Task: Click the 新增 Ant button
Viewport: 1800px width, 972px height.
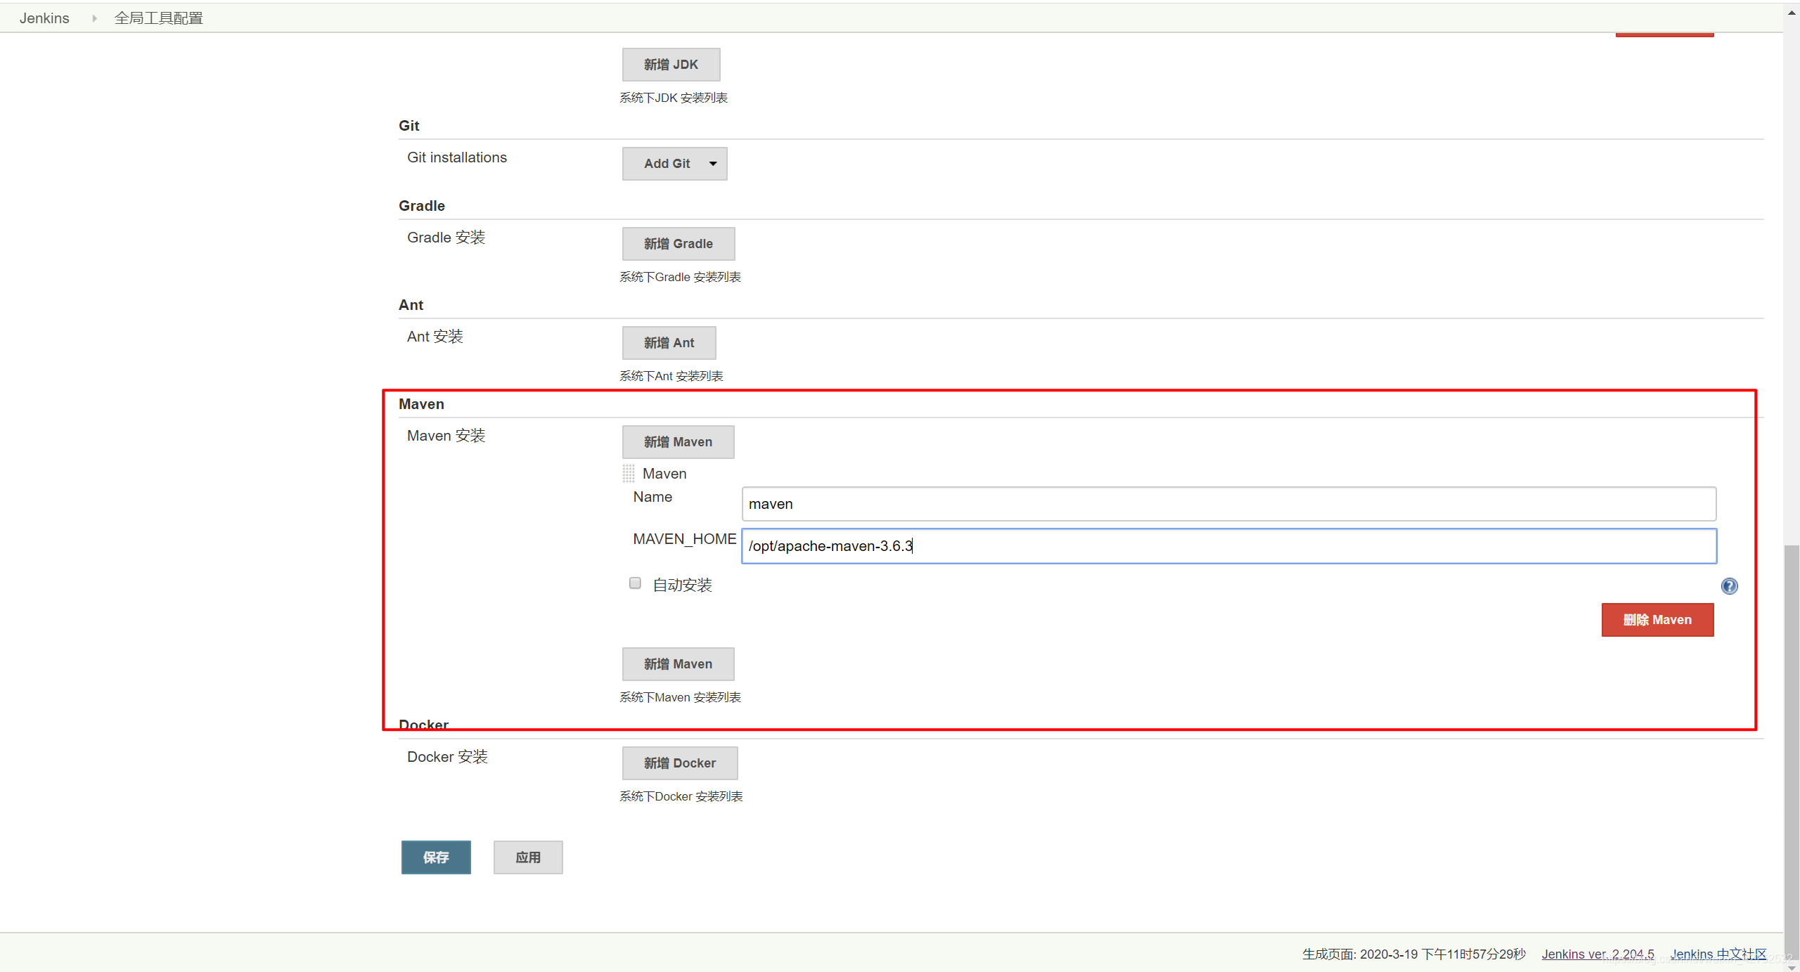Action: [669, 343]
